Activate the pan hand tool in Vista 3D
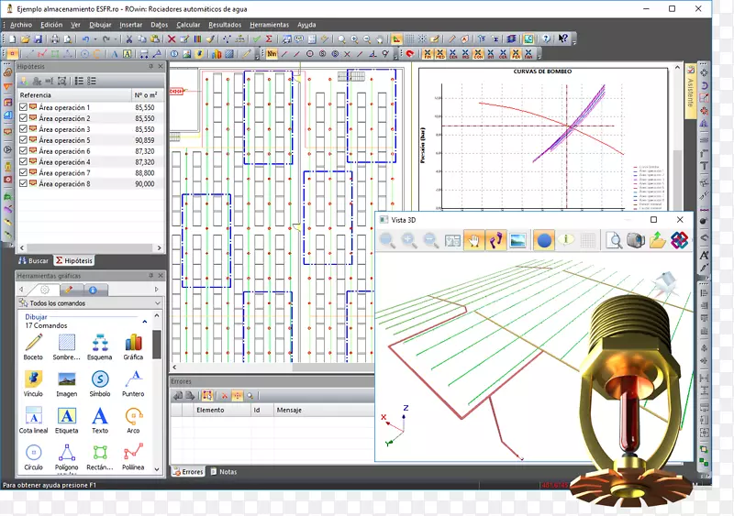This screenshot has width=734, height=516. point(473,240)
